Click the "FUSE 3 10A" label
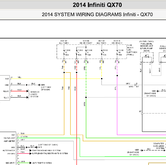 pyautogui.click(x=90, y=53)
